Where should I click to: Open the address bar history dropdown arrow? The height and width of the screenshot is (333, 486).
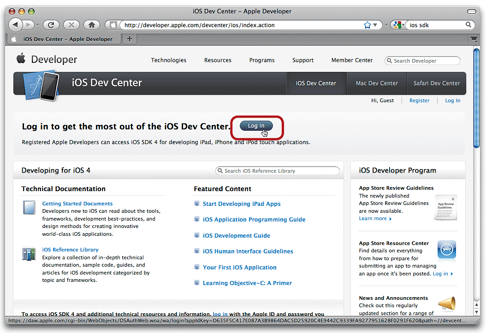pos(375,25)
